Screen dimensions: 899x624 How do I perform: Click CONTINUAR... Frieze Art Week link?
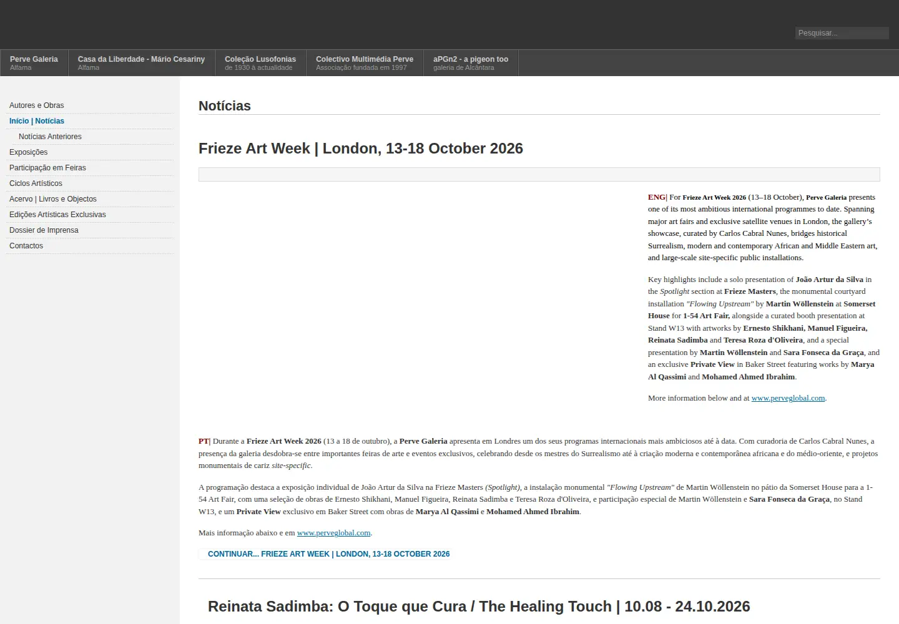[x=328, y=554]
